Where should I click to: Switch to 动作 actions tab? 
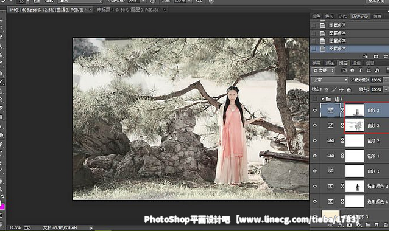point(342,16)
